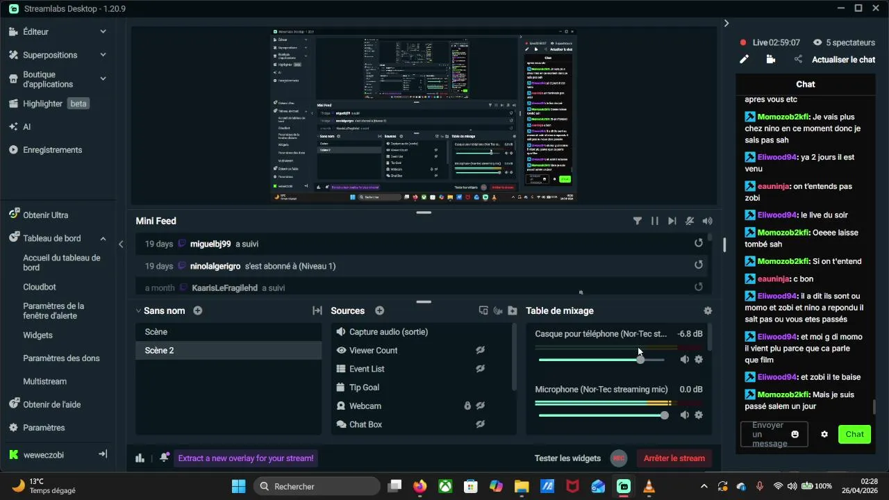Screen dimensions: 889x500
Task: Click Obtenir Ultra in sidebar
Action: 45,215
